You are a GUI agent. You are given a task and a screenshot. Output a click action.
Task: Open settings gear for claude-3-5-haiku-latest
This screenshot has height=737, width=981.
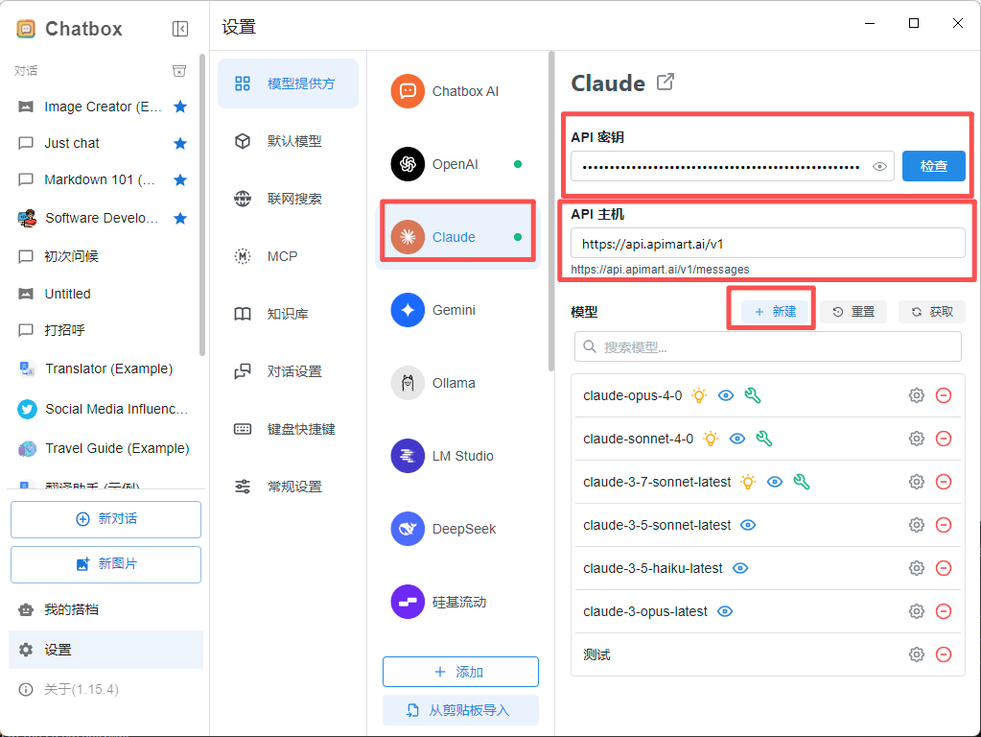click(917, 568)
